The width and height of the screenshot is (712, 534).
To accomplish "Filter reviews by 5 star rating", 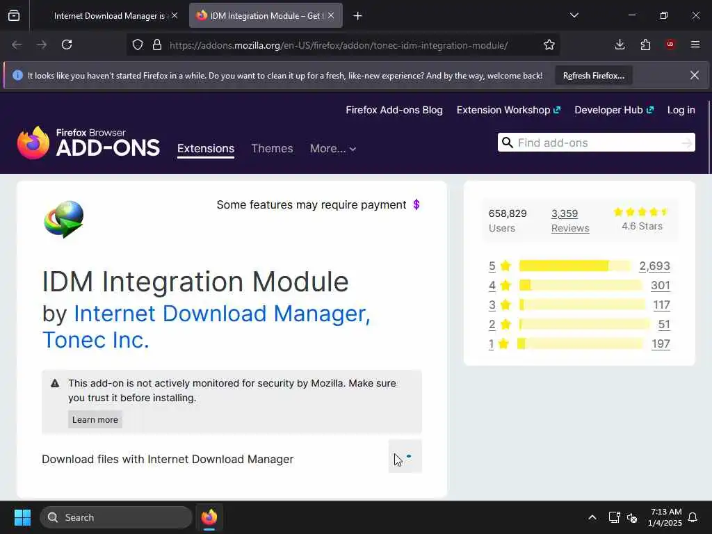I will [x=492, y=266].
